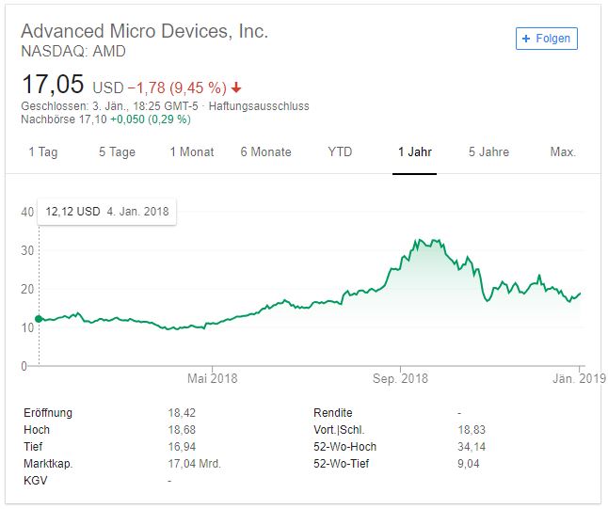
Task: Select the YTD tab
Action: coord(340,151)
